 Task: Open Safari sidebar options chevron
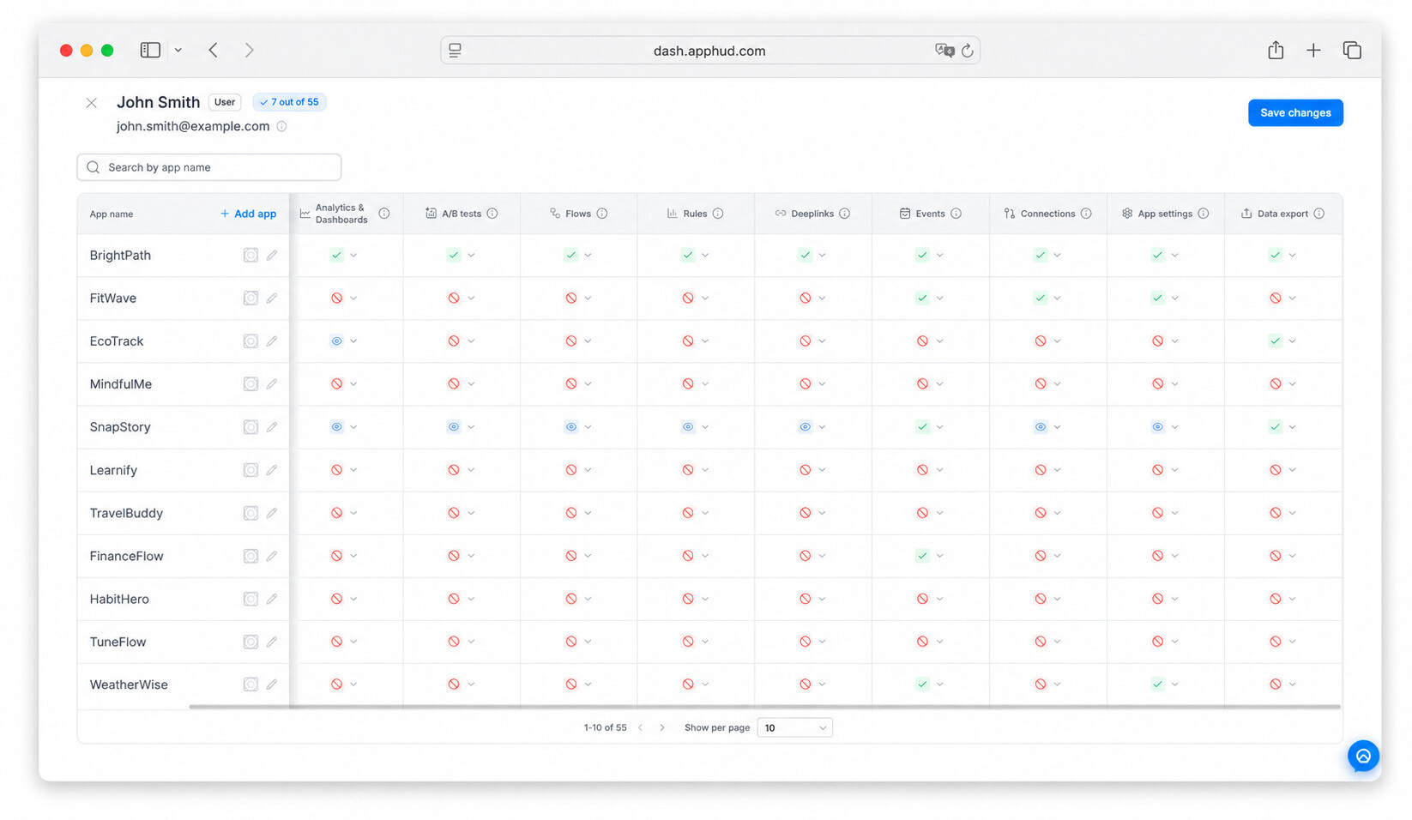[178, 51]
